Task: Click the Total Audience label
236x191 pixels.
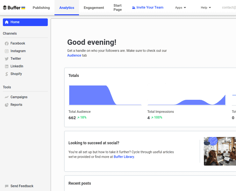Action: (x=80, y=112)
